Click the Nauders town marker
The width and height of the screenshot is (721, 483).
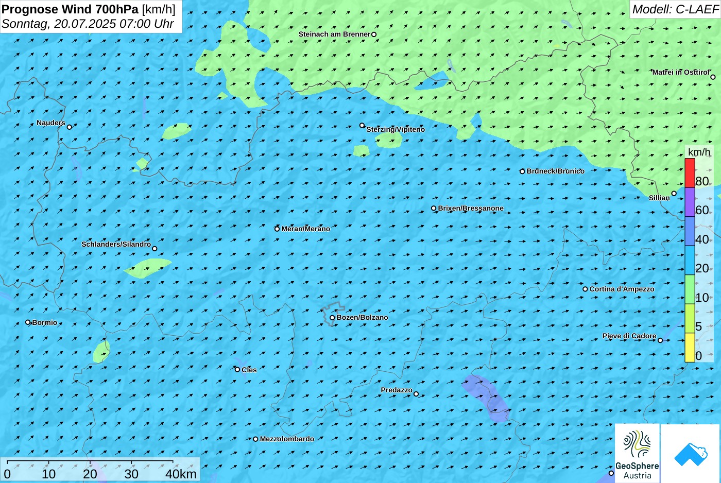pyautogui.click(x=70, y=127)
